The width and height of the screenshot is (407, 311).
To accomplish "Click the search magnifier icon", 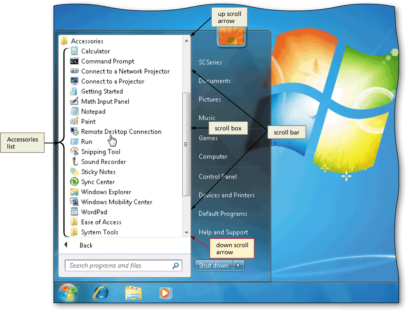I will pyautogui.click(x=176, y=266).
